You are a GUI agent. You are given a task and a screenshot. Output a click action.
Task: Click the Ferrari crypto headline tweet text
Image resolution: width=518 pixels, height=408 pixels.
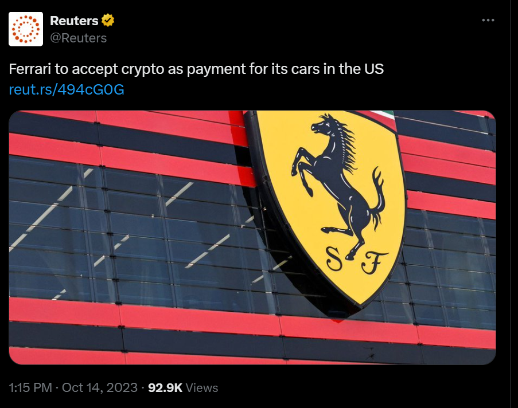click(196, 69)
